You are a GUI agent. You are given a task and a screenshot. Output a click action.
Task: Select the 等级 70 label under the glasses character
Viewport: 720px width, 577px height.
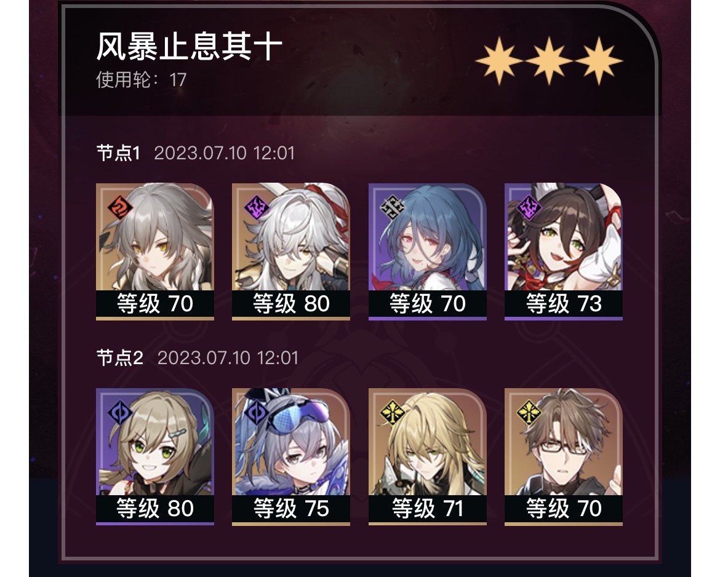[564, 509]
